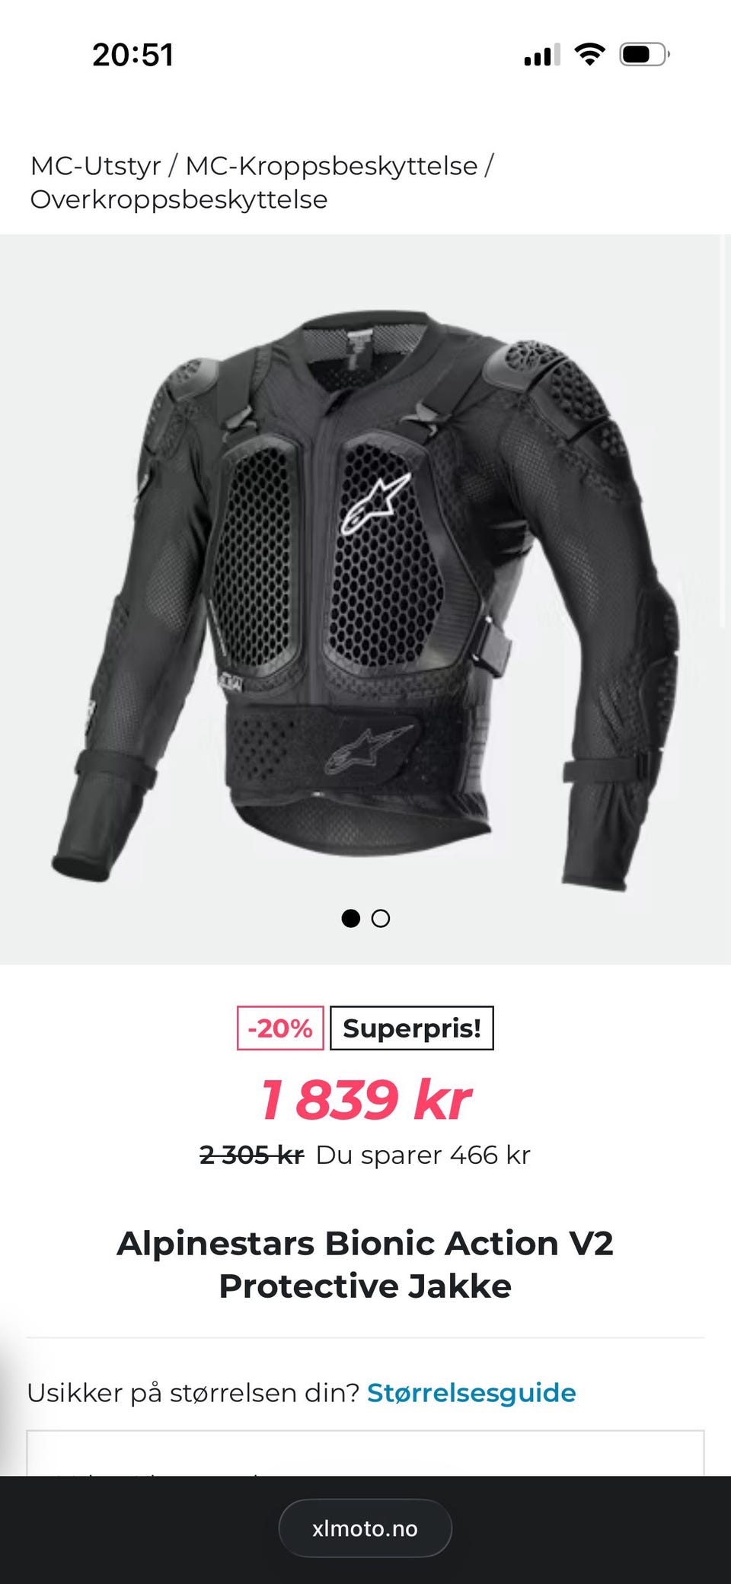
Task: Tap the Du sparer 466 kr text
Action: coord(423,1155)
